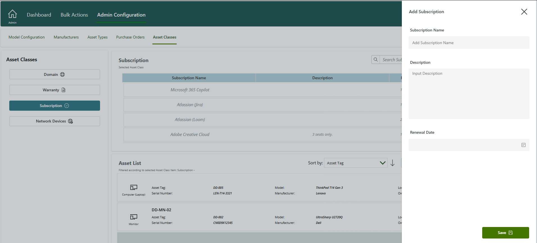537x243 pixels.
Task: Toggle sort direction arrow in Asset List
Action: tap(393, 163)
